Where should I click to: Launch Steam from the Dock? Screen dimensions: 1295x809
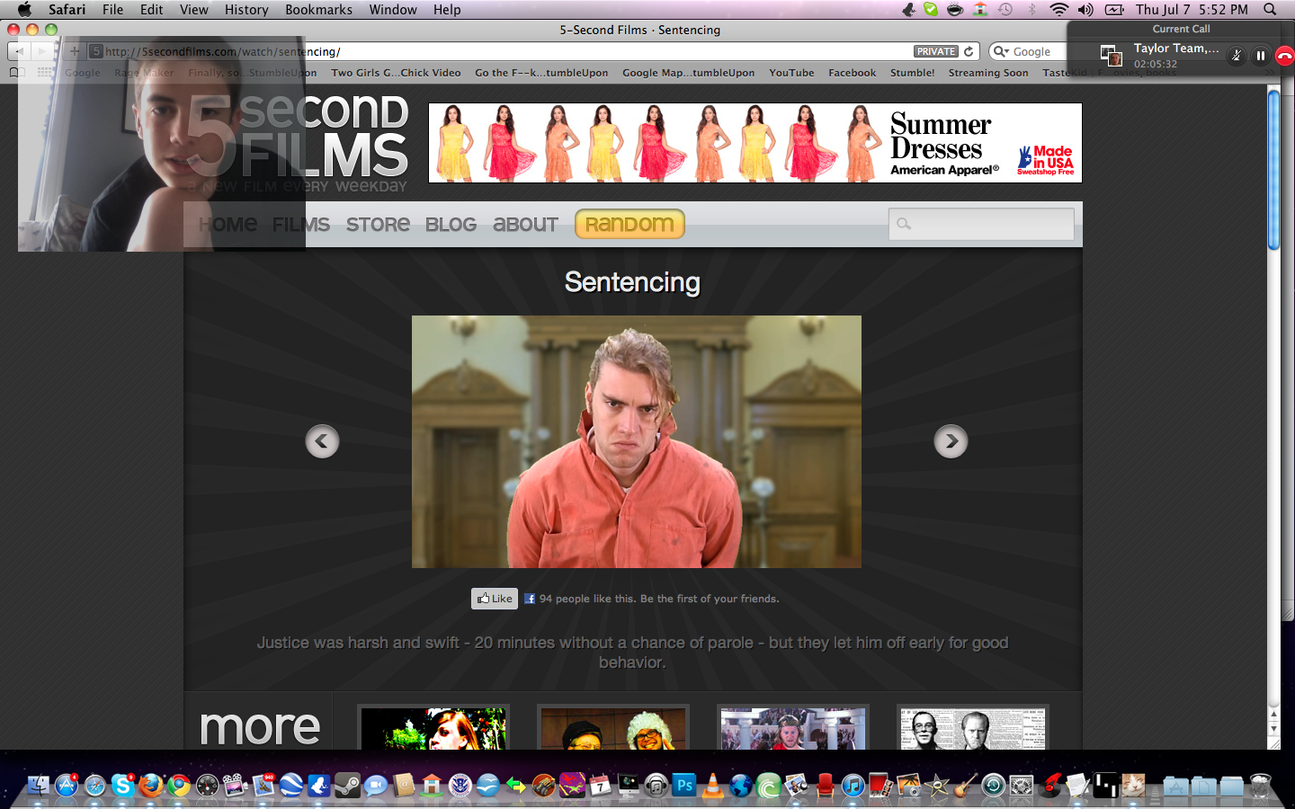click(347, 785)
